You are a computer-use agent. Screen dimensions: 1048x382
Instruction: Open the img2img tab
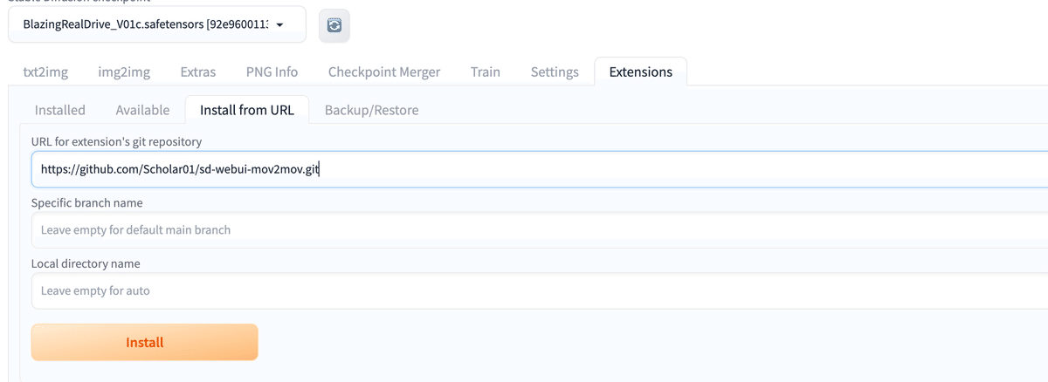coord(124,72)
